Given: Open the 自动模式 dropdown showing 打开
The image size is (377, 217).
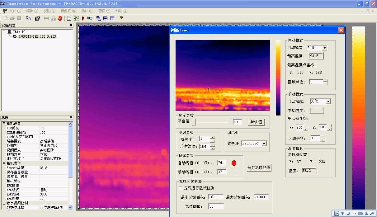Looking at the screenshot, I should click(x=324, y=48).
